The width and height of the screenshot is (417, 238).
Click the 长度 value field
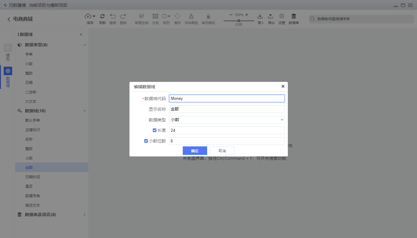pyautogui.click(x=227, y=131)
